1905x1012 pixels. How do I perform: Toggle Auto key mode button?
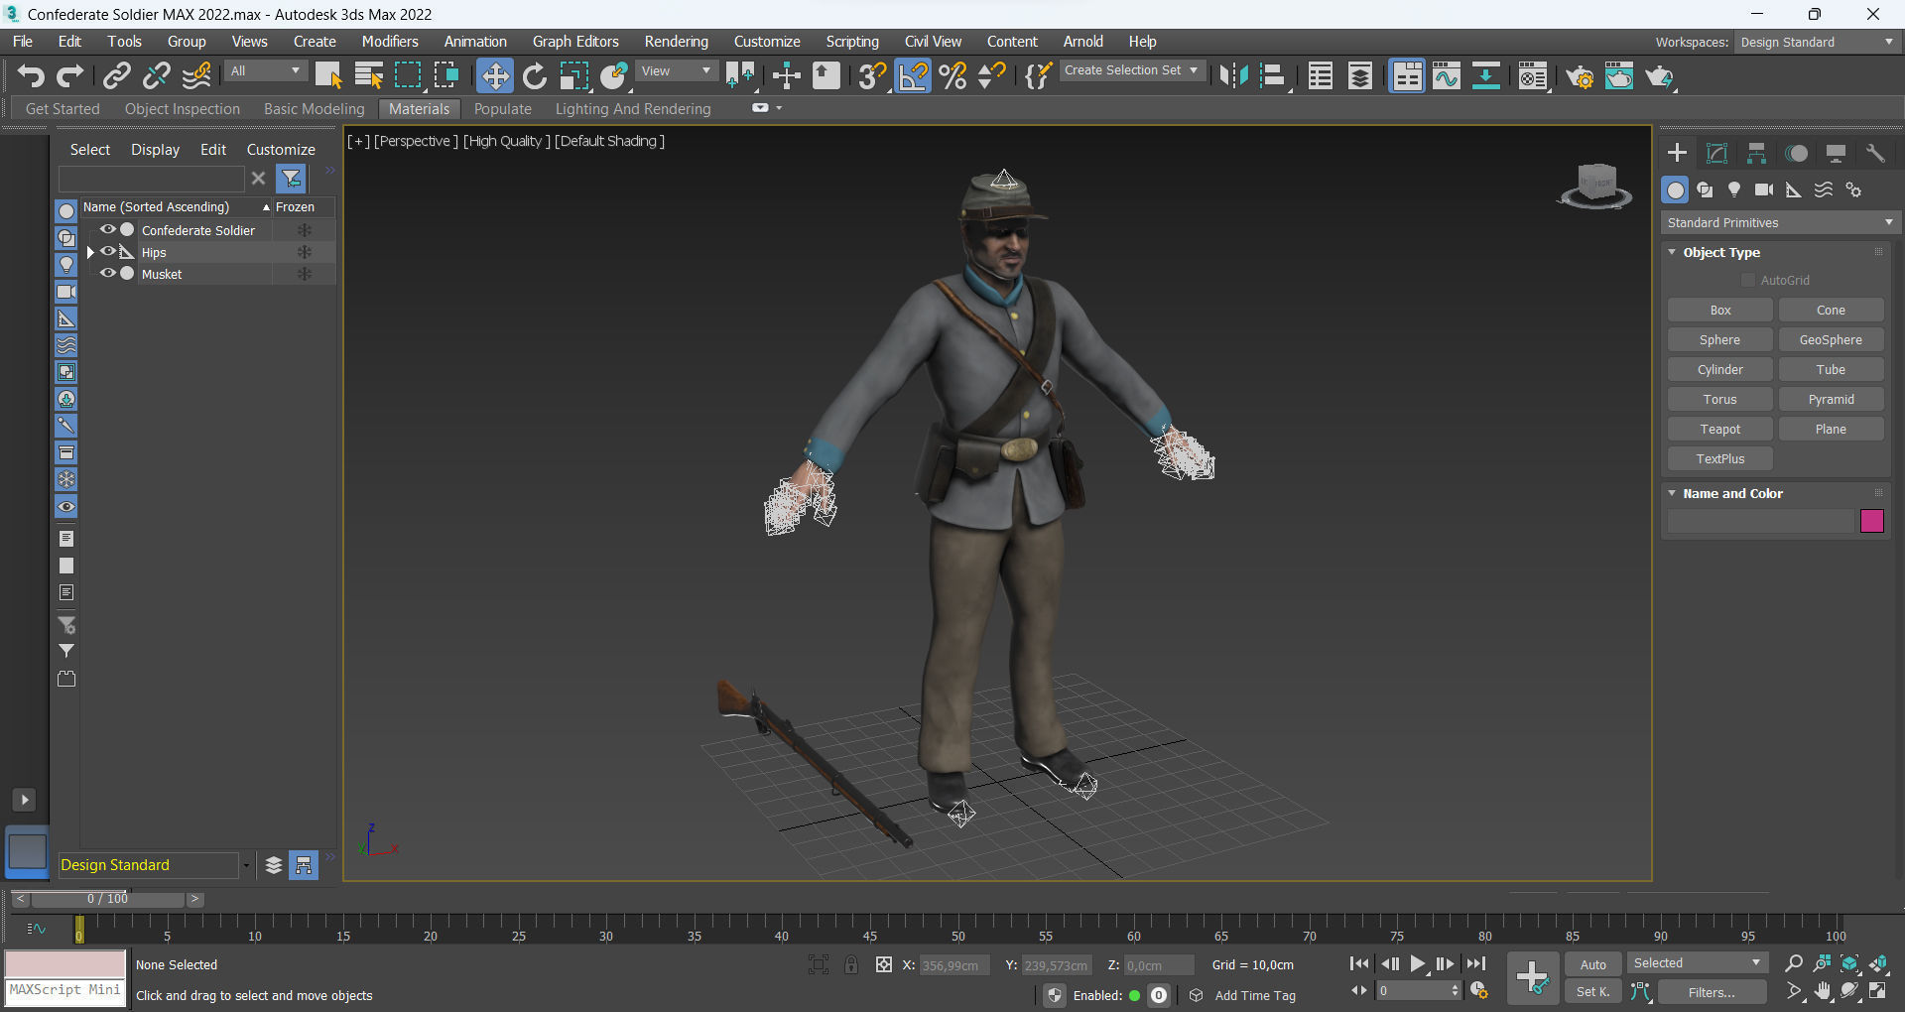[1593, 964]
